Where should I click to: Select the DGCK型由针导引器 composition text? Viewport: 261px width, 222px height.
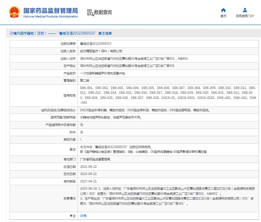click(145, 110)
